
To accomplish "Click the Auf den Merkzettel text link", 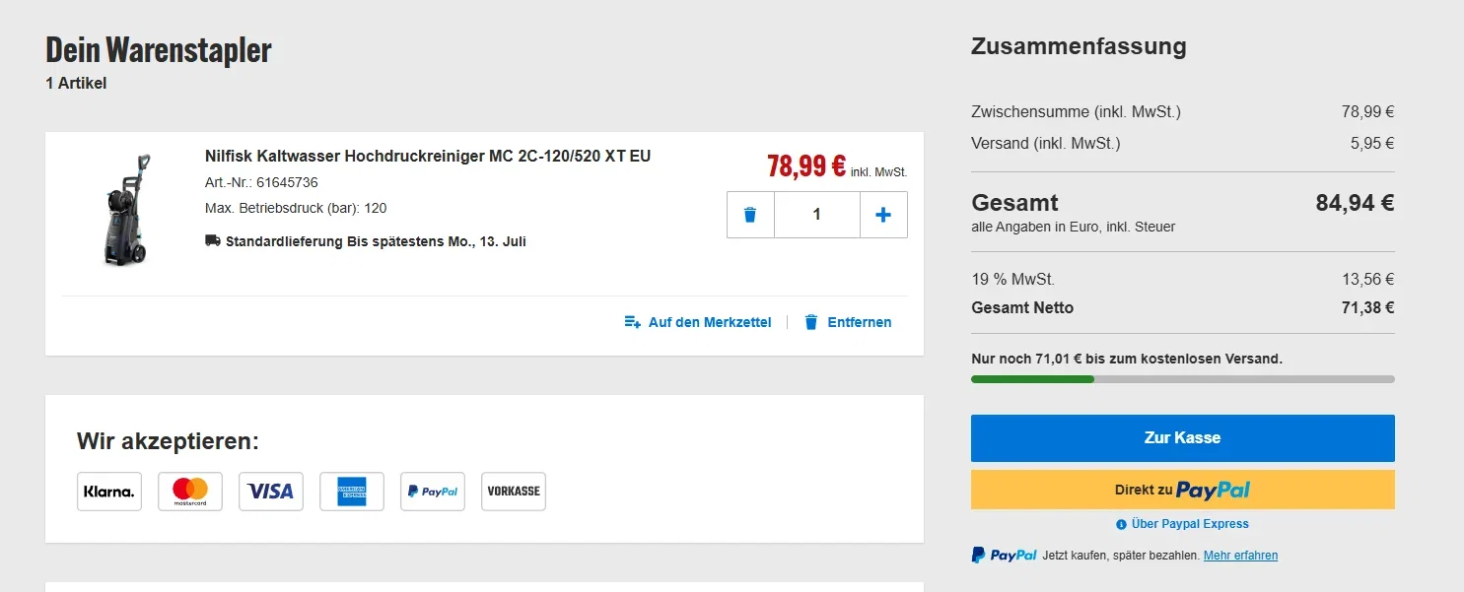I will pyautogui.click(x=710, y=322).
